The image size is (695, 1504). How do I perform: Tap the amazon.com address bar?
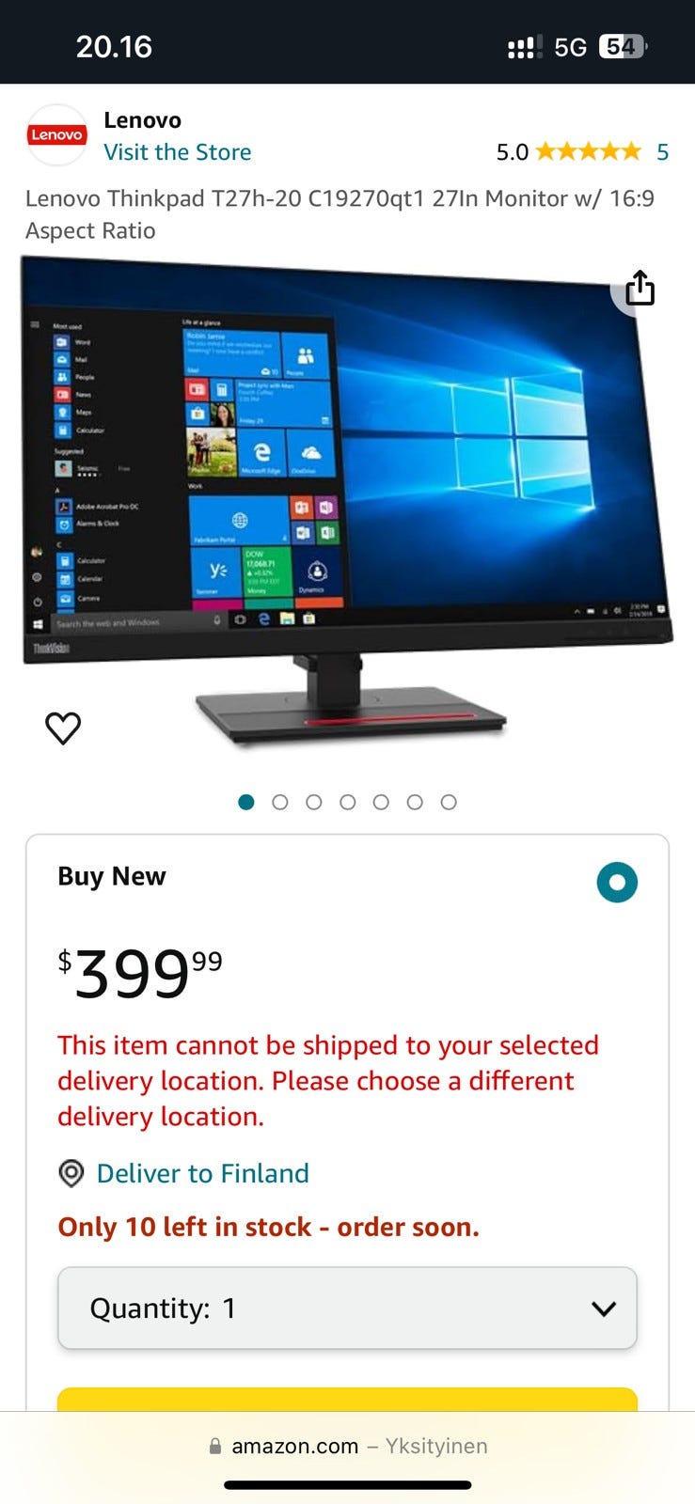point(347,1446)
